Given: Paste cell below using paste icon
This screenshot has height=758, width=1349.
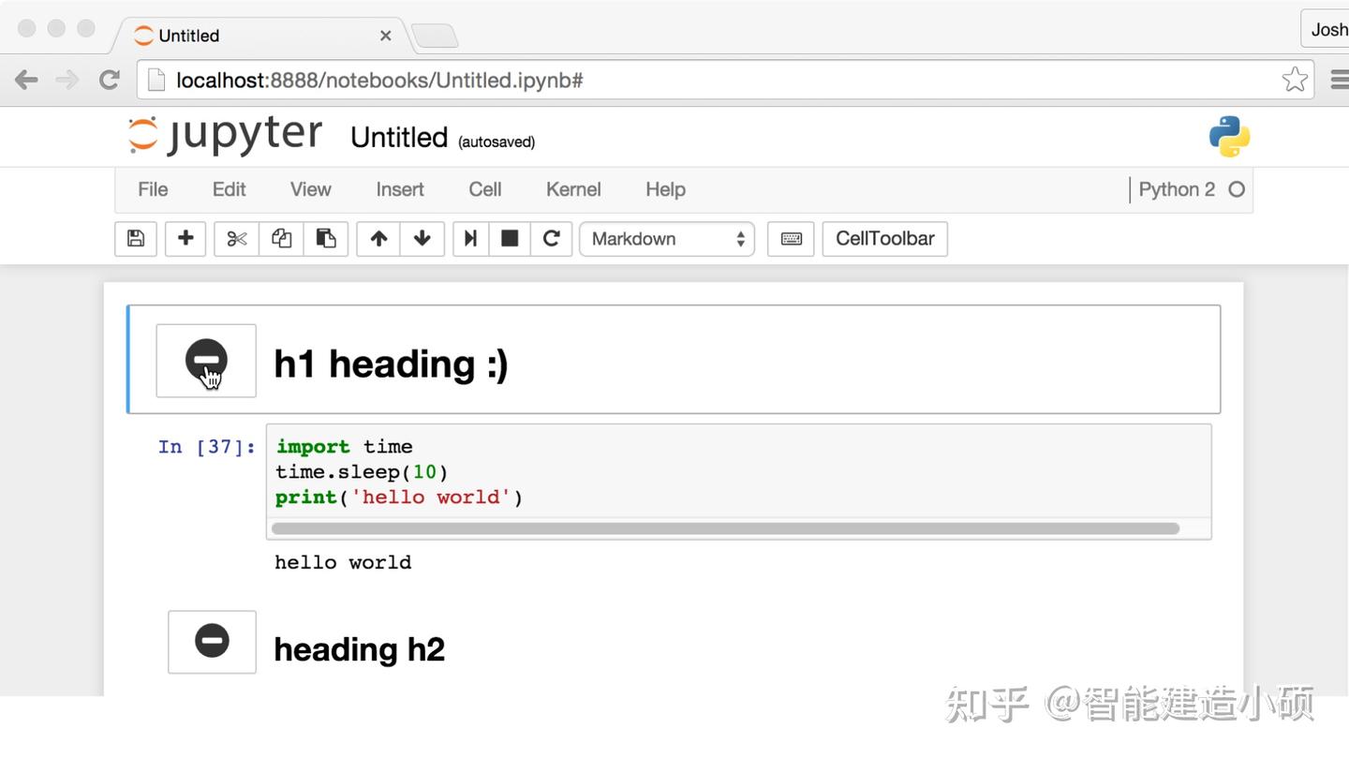Looking at the screenshot, I should (326, 239).
